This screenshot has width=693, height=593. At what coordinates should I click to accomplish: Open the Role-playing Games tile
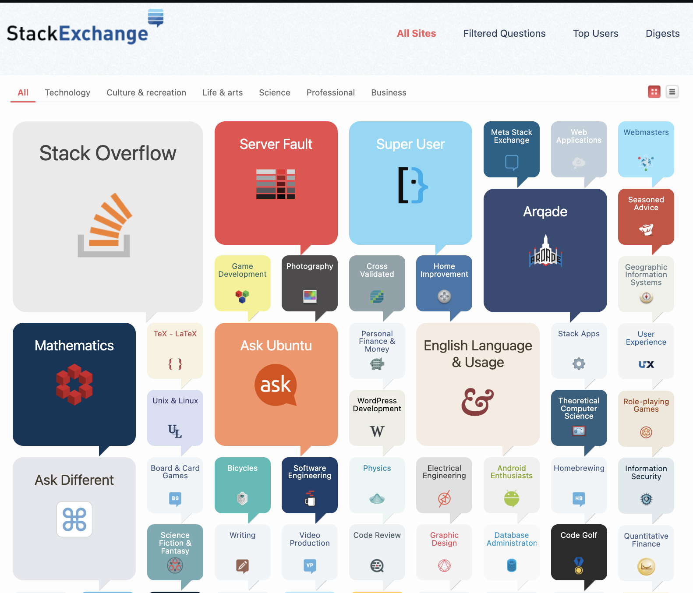coord(646,419)
